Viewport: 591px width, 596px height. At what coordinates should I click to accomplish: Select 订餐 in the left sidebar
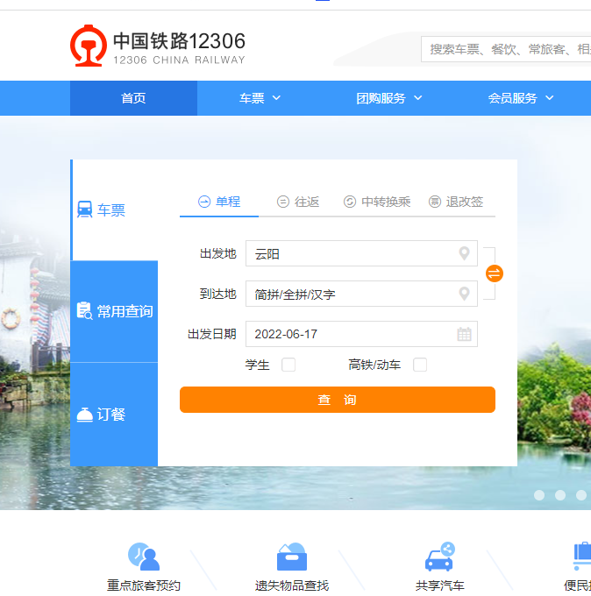114,415
